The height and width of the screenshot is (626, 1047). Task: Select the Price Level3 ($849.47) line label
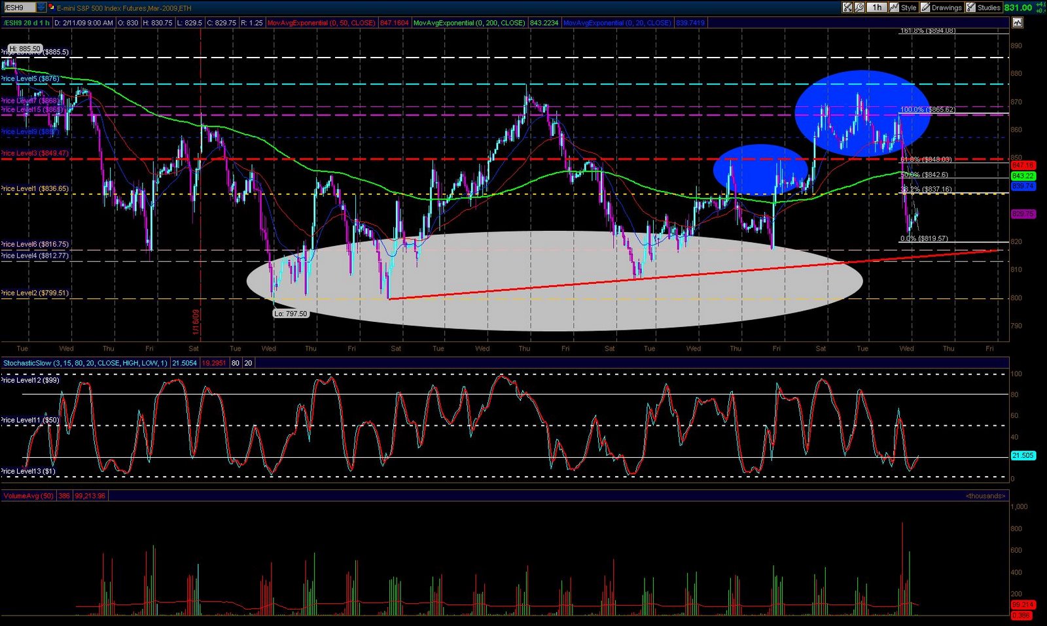click(x=34, y=153)
